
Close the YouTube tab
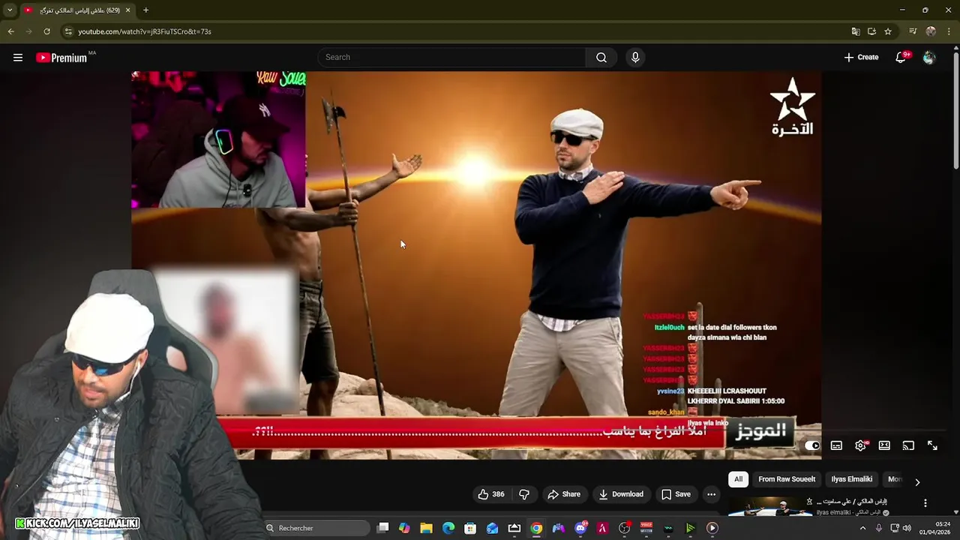[x=127, y=10]
